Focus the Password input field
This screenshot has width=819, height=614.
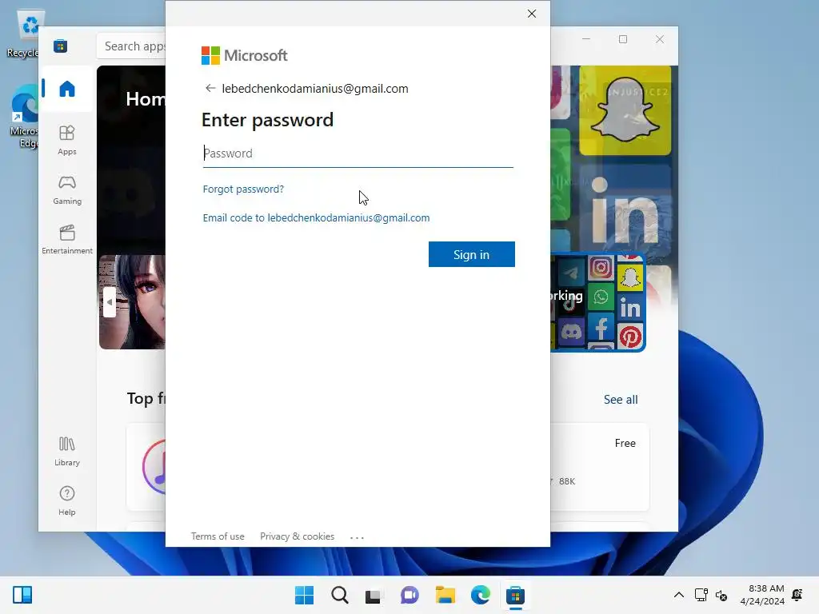point(358,153)
